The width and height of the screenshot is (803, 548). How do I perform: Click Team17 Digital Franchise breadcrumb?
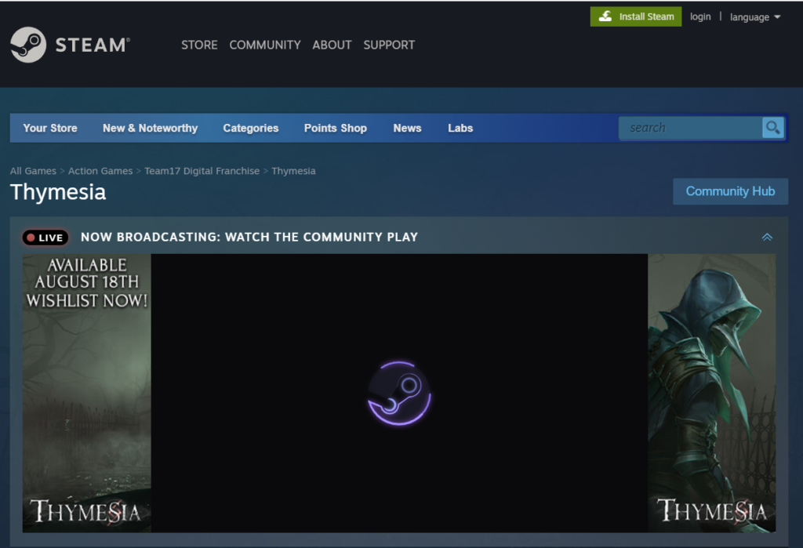(x=202, y=171)
